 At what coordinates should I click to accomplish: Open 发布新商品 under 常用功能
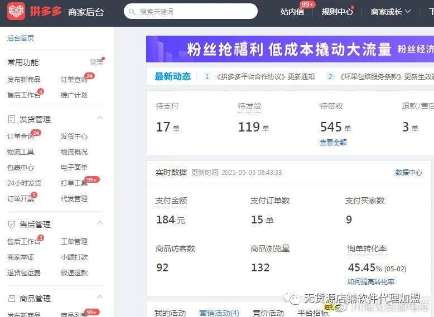point(24,80)
